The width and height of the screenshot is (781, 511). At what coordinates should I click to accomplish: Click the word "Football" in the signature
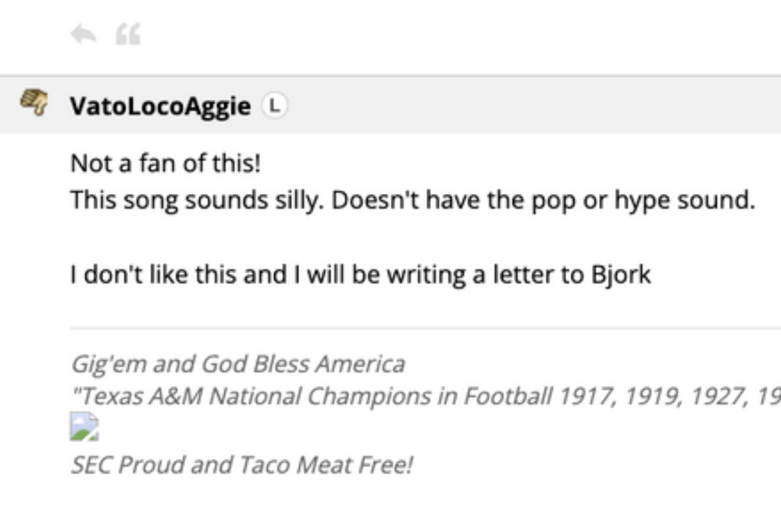(x=508, y=397)
